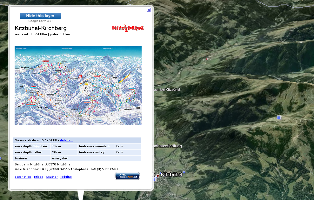The height and width of the screenshot is (200, 314).
Task: Click the fresh snow mountain 0cm value
Action: (120, 146)
